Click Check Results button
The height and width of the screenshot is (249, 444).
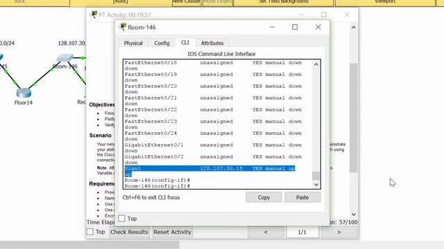[129, 232]
